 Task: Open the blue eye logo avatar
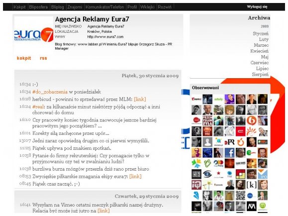(x=207, y=174)
